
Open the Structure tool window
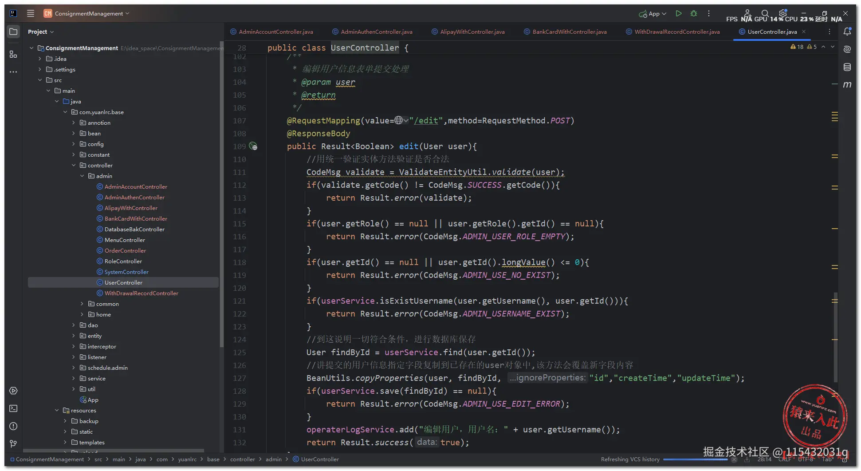pos(13,54)
